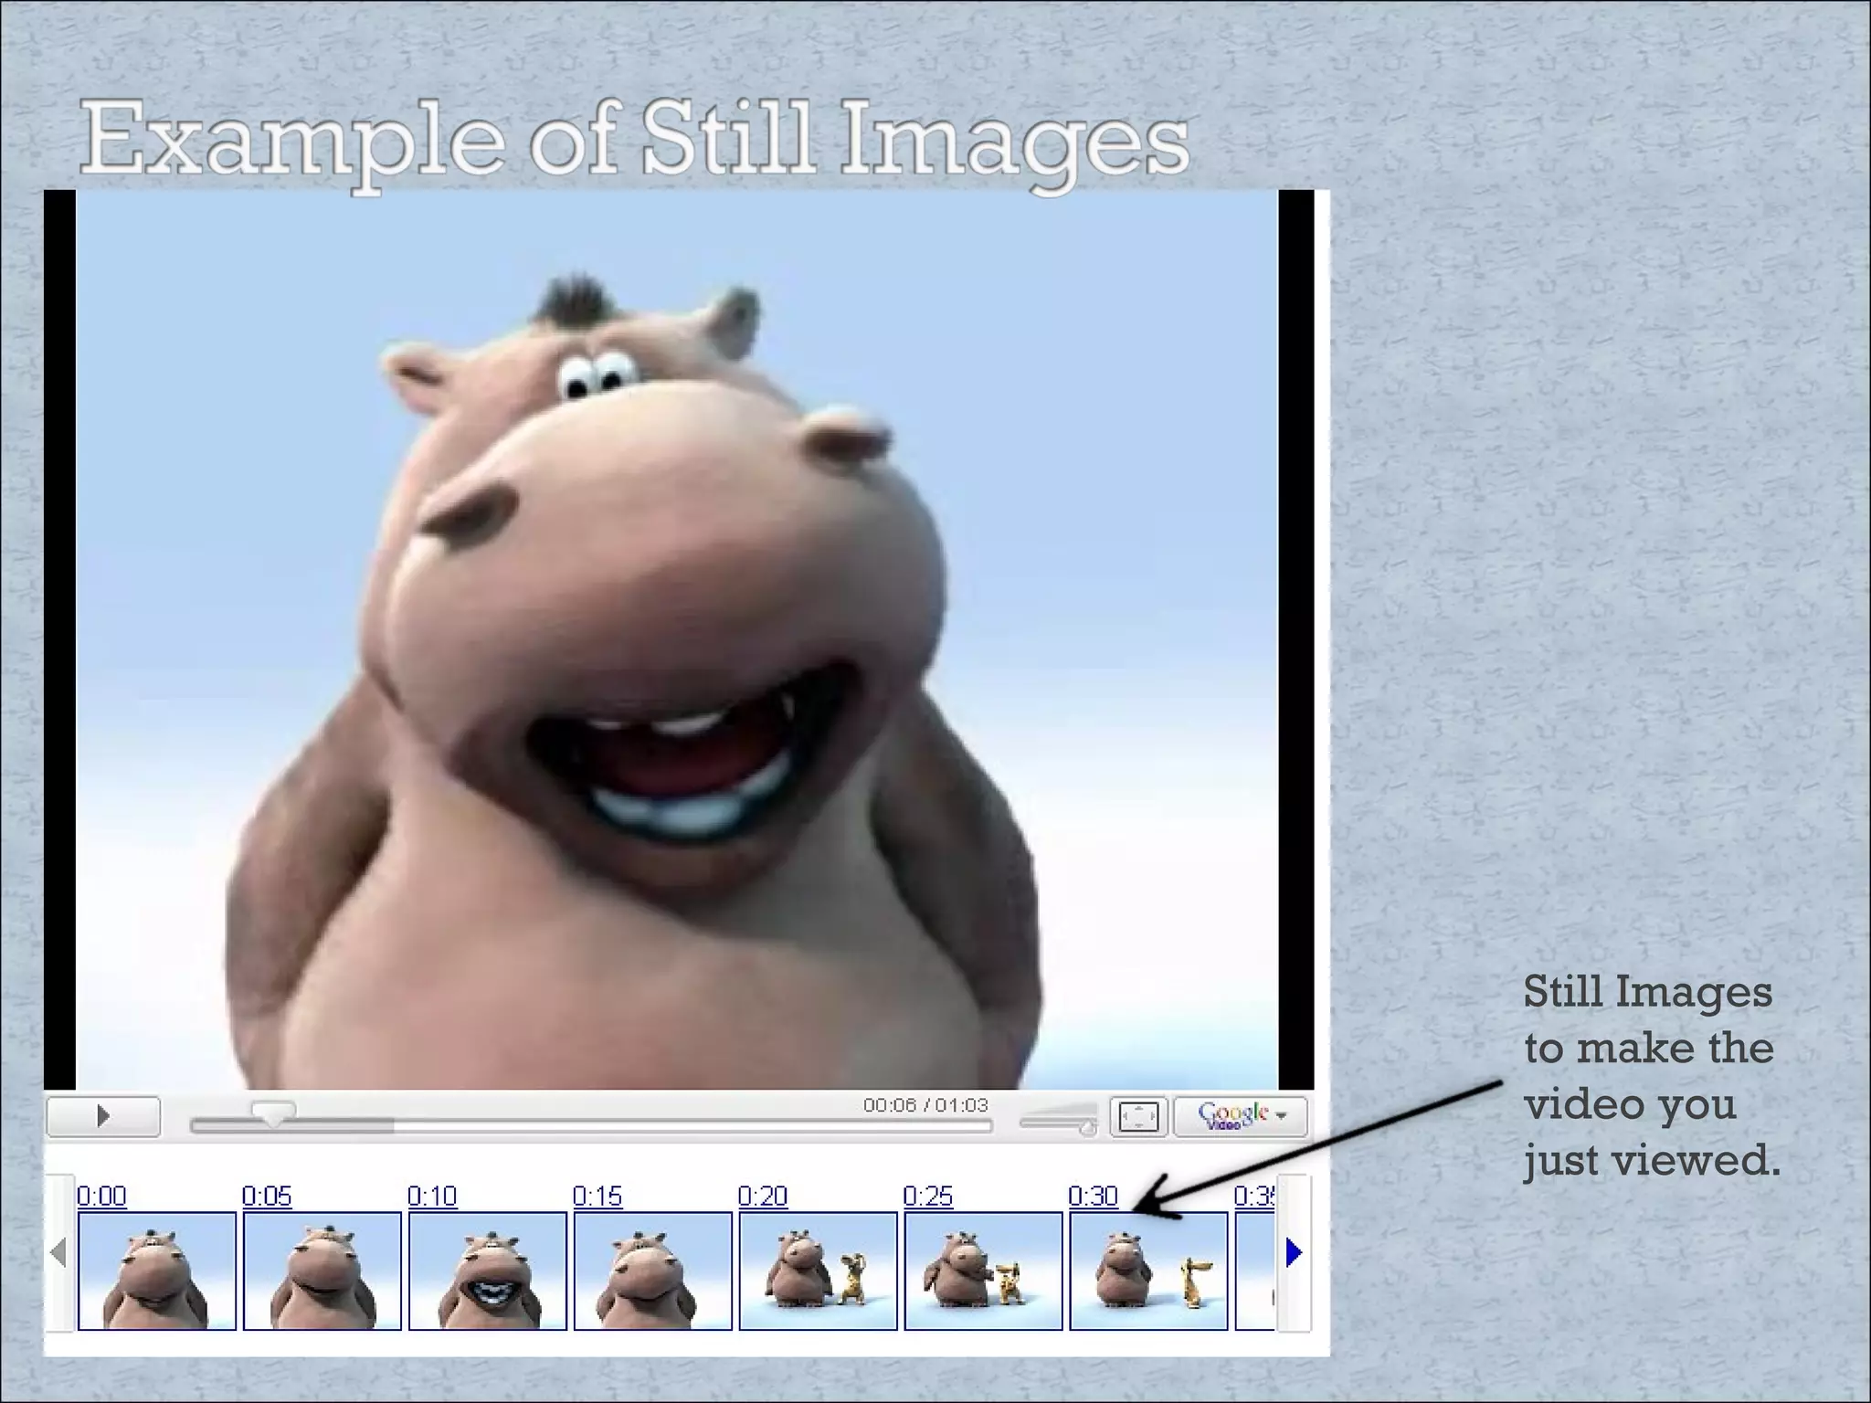Select the thumbnail under 0:05
The image size is (1871, 1403).
tap(322, 1271)
